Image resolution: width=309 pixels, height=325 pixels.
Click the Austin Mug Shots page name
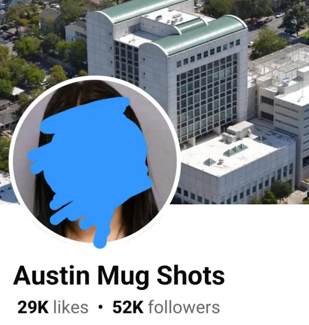point(119,276)
